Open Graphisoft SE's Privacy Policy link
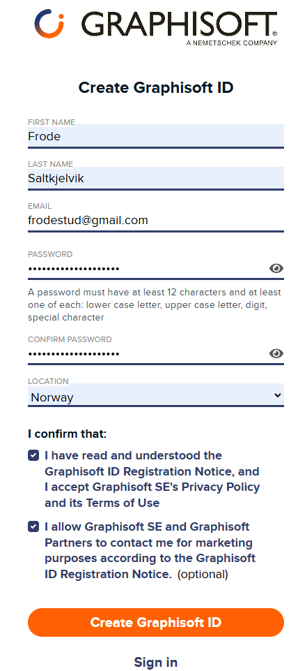This screenshot has width=298, height=671. pos(176,487)
